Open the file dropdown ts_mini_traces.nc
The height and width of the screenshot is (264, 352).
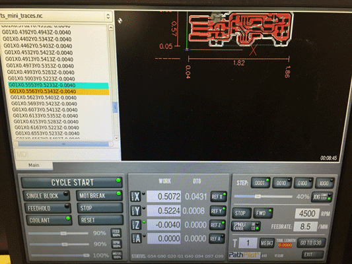[x=55, y=16]
